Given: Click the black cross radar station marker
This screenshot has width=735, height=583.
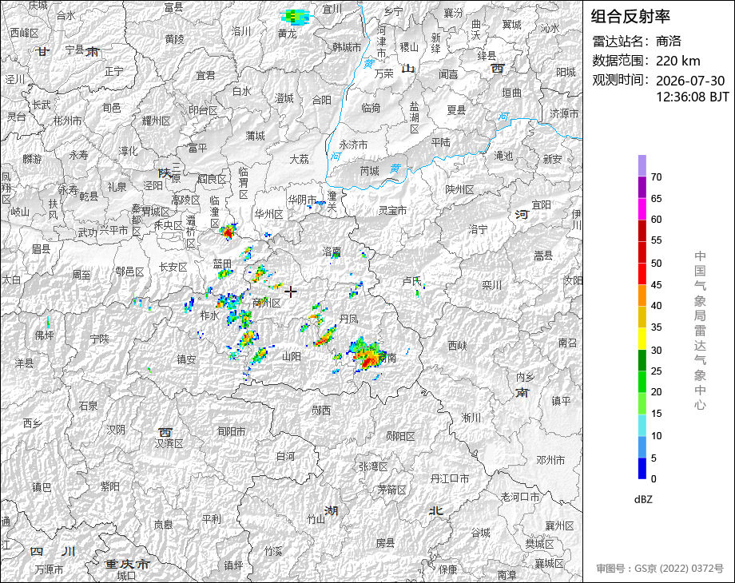Looking at the screenshot, I should [x=291, y=292].
